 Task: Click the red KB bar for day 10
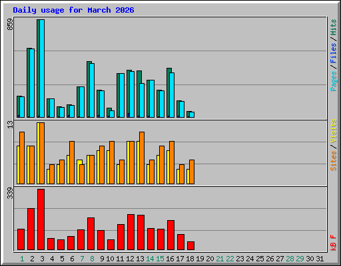click(111, 245)
